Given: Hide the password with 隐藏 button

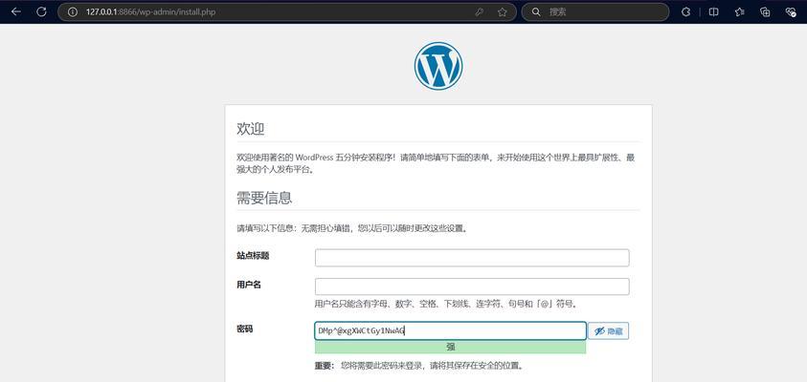Looking at the screenshot, I should 608,331.
